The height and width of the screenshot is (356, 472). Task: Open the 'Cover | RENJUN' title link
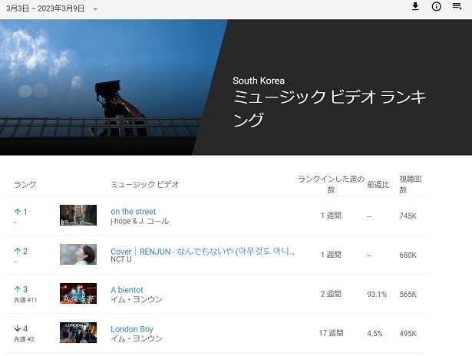[x=202, y=251]
